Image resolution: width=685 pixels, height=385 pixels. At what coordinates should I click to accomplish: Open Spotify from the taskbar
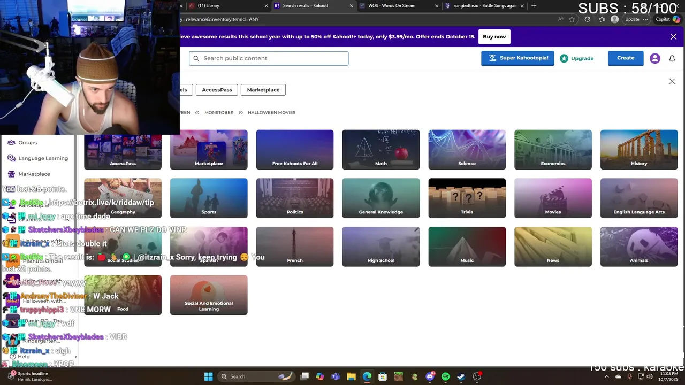pyautogui.click(x=445, y=376)
